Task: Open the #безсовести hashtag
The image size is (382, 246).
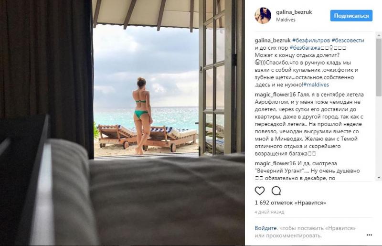Action: tap(348, 40)
